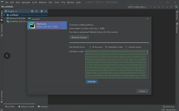
Task: Click the Add Configuration button
Action: pyautogui.click(x=137, y=7)
